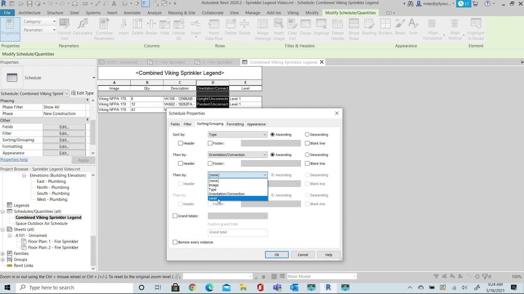Click the Text tool icon in quick access toolbar
524x294 pixels.
(114, 4)
